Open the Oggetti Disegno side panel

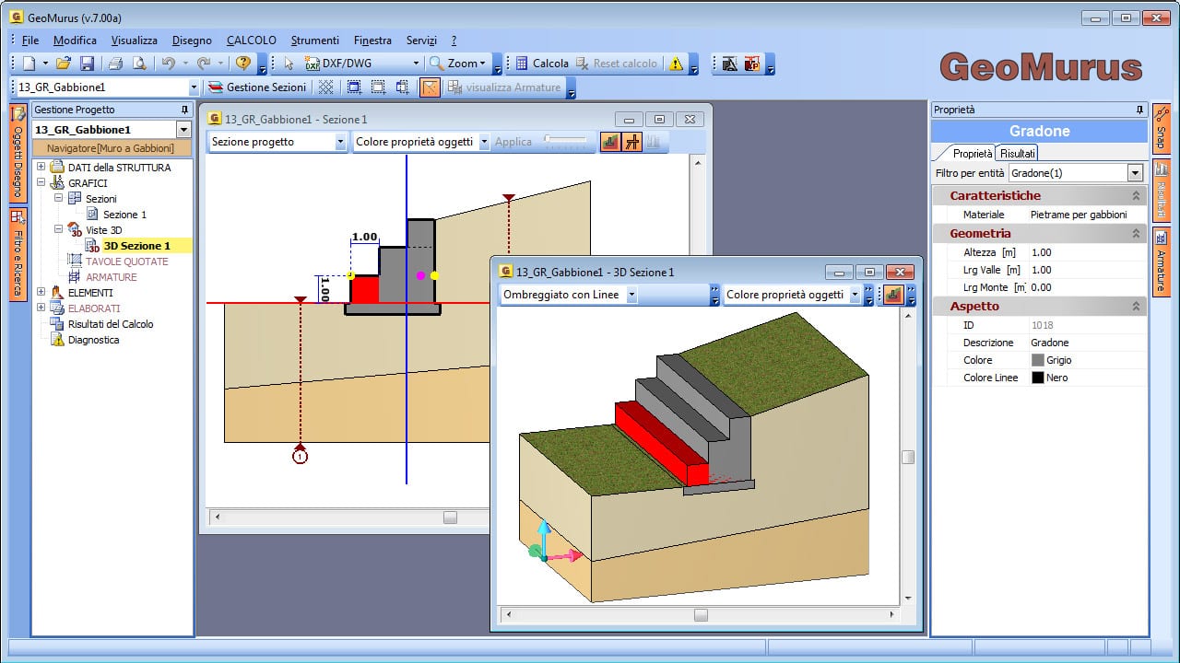[x=18, y=152]
